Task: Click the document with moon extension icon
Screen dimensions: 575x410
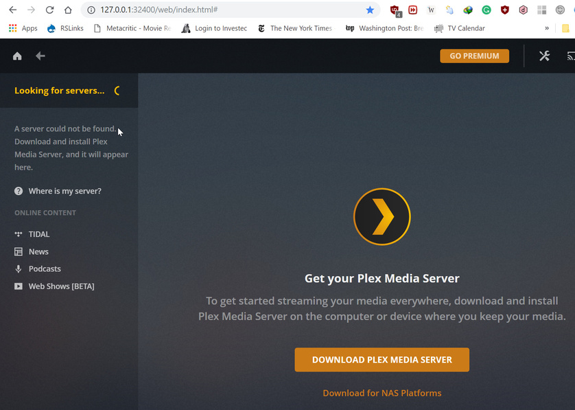Action: click(x=449, y=10)
